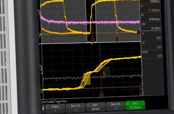Click X1 cursor marker in zoomed lower window
The width and height of the screenshot is (174, 114).
(x=102, y=94)
